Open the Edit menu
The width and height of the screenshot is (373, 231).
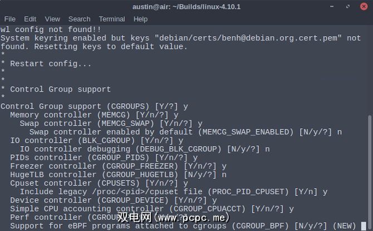click(30, 19)
